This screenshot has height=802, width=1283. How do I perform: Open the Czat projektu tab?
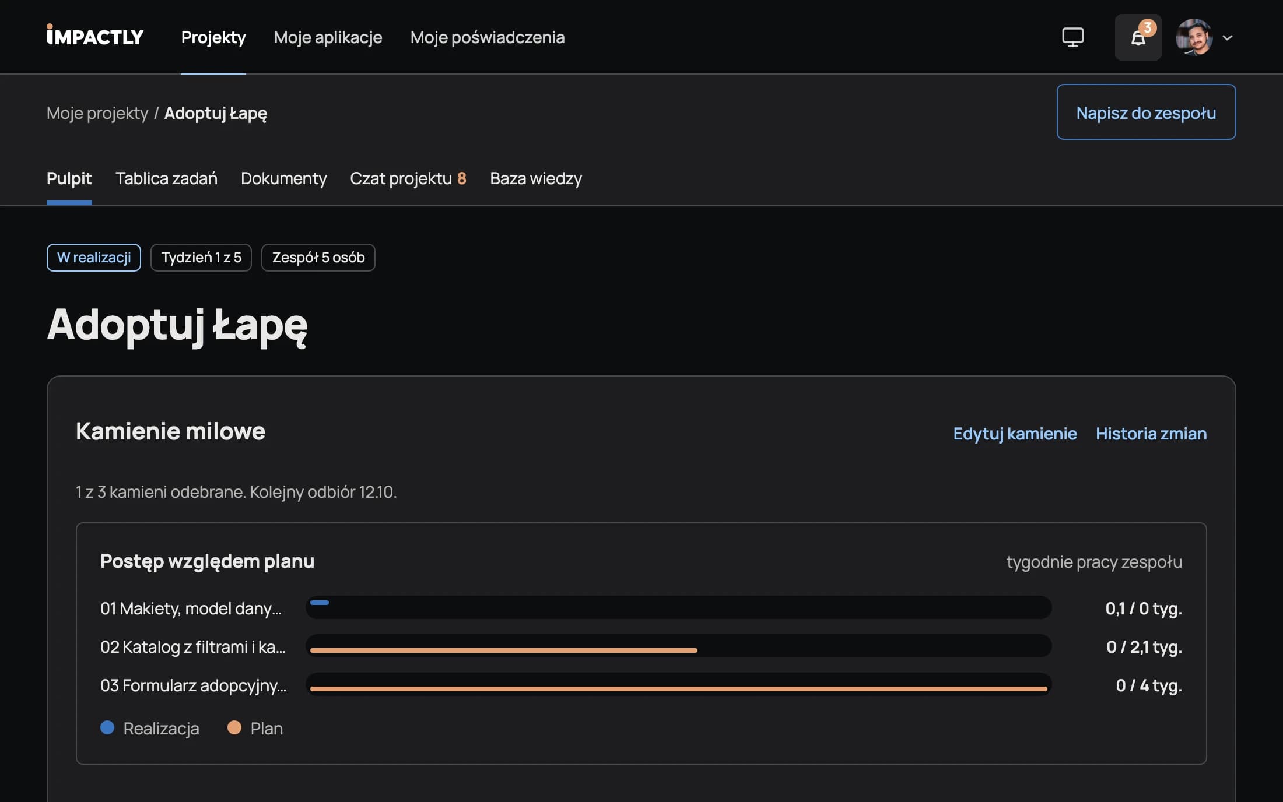(x=408, y=178)
